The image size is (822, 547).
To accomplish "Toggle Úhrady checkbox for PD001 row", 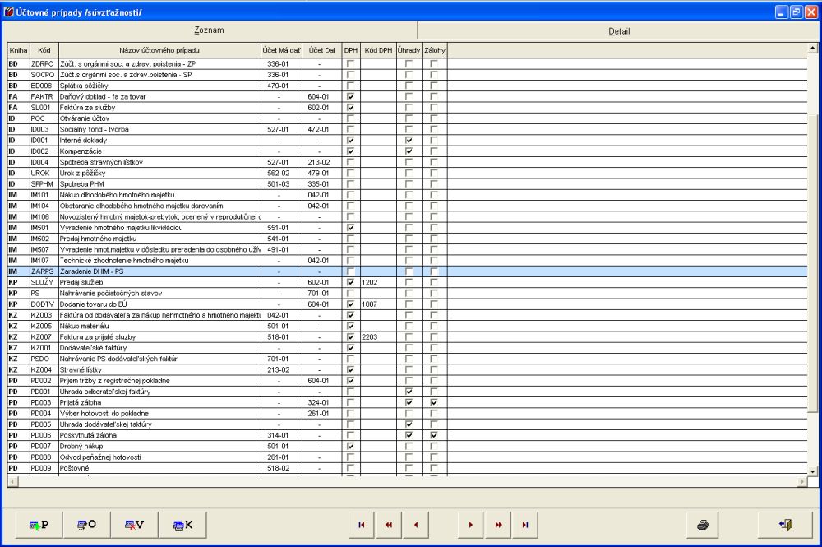I will 409,392.
